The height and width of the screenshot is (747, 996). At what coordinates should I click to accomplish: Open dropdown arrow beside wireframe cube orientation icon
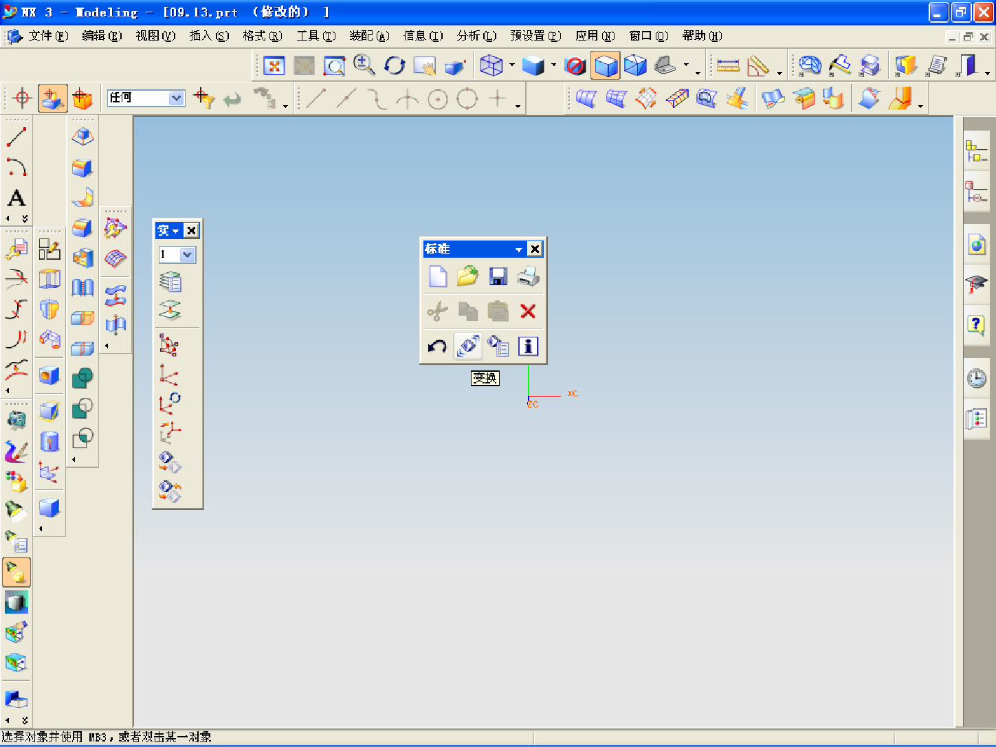pyautogui.click(x=512, y=66)
